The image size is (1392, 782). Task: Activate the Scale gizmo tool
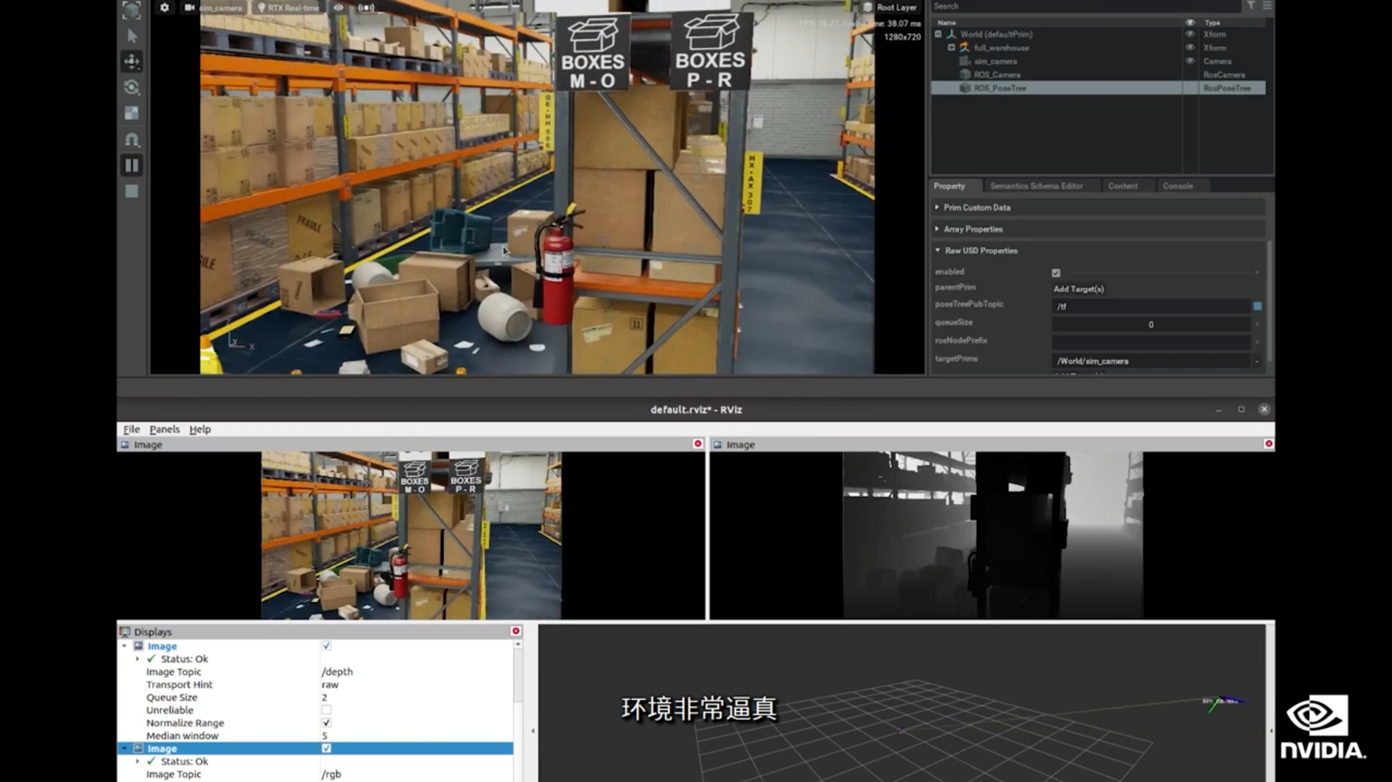[132, 113]
